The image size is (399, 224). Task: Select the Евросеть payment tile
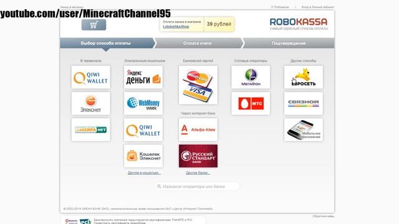(x=304, y=77)
